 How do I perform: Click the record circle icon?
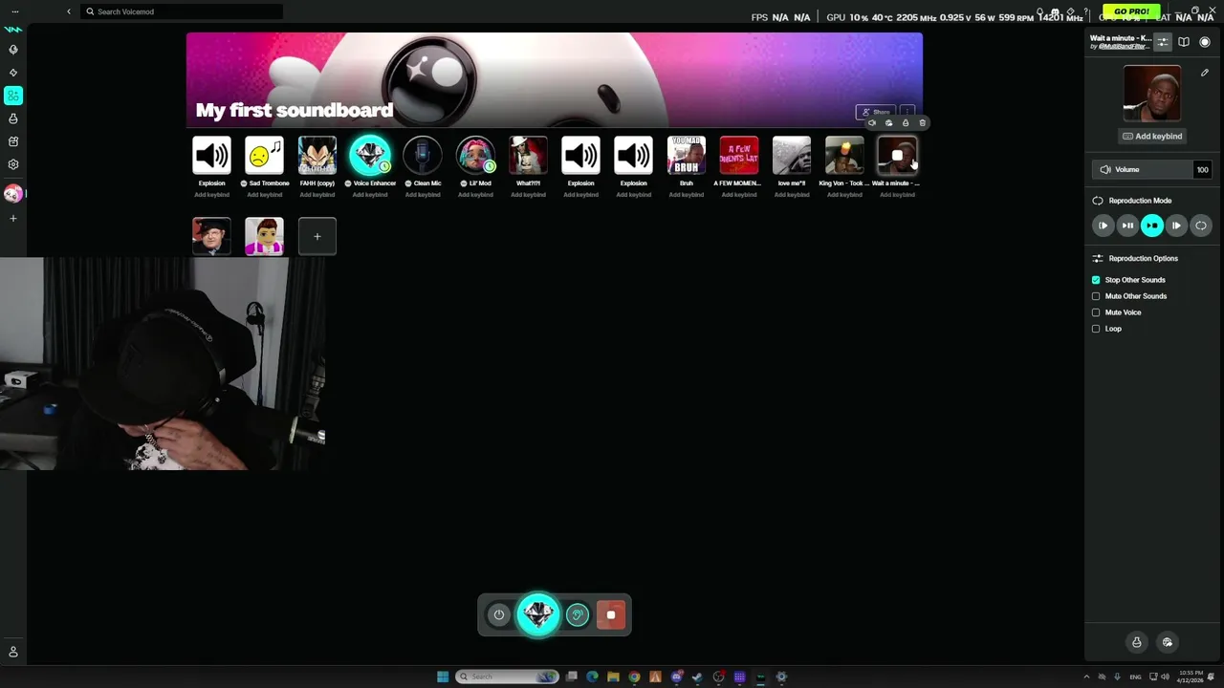tap(1205, 42)
